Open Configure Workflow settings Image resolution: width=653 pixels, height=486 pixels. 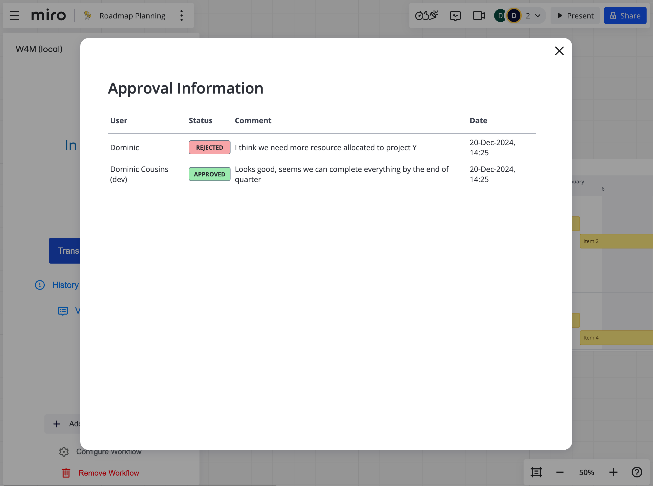[x=109, y=452]
